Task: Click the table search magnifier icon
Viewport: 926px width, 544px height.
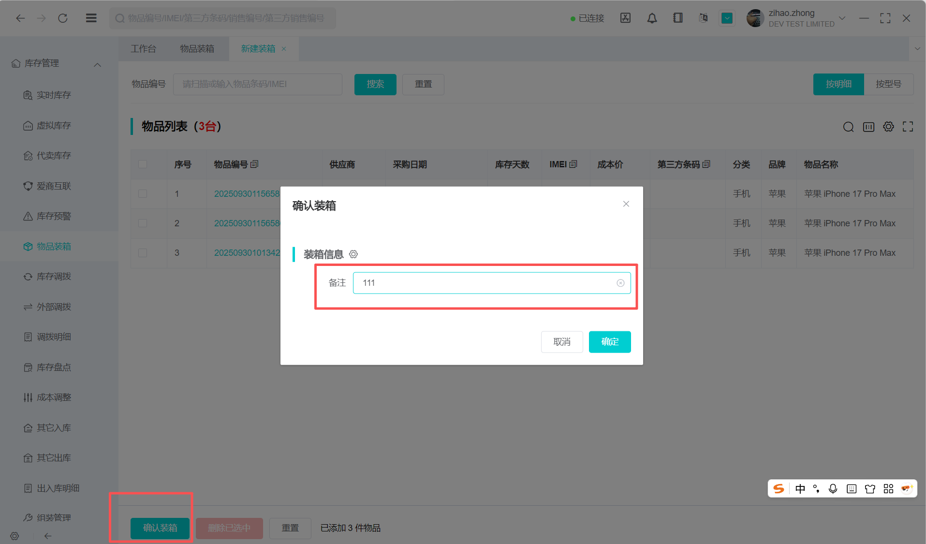Action: [x=848, y=127]
